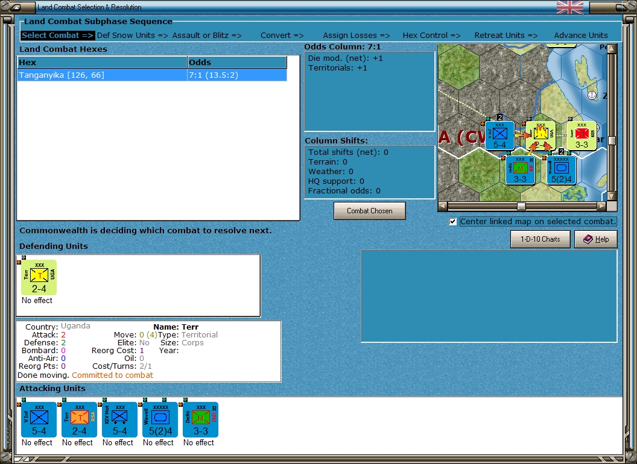
Task: Click the burning Uganda territorial counter on map
Action: click(540, 136)
